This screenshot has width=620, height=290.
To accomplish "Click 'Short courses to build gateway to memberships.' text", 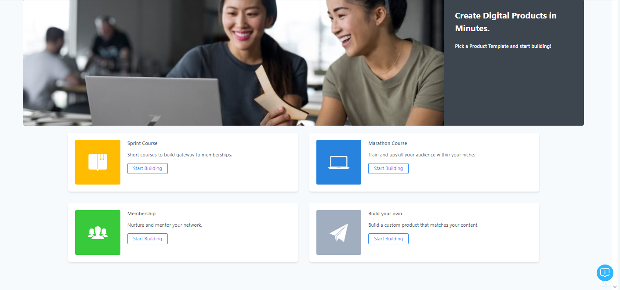I will pyautogui.click(x=180, y=155).
